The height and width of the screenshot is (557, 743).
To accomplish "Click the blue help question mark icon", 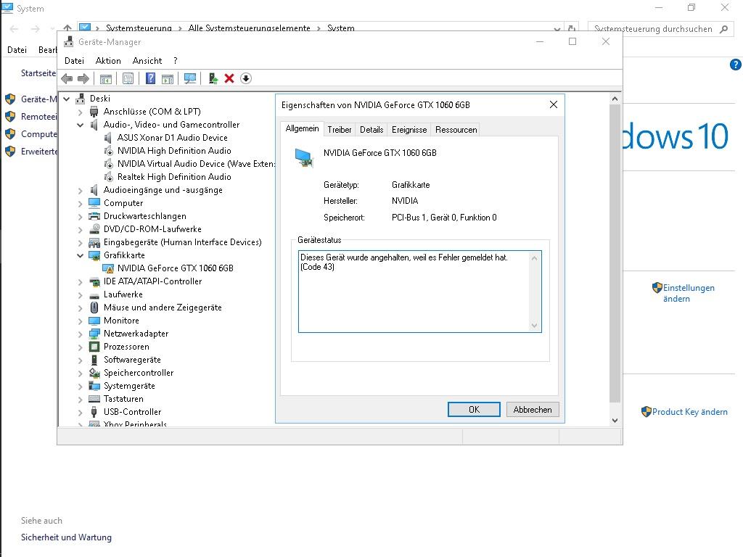I will tap(150, 78).
